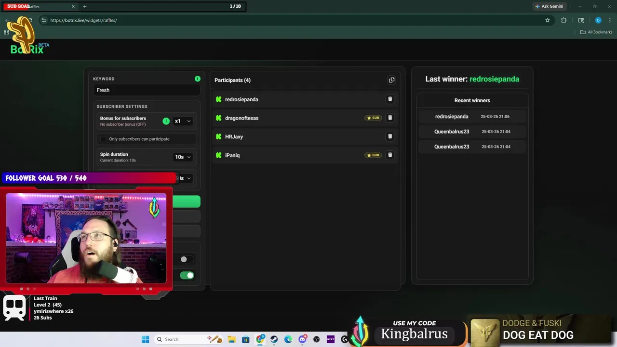Click the Subscriber Settings heading
Viewport: 617px width, 347px height.
coord(122,107)
